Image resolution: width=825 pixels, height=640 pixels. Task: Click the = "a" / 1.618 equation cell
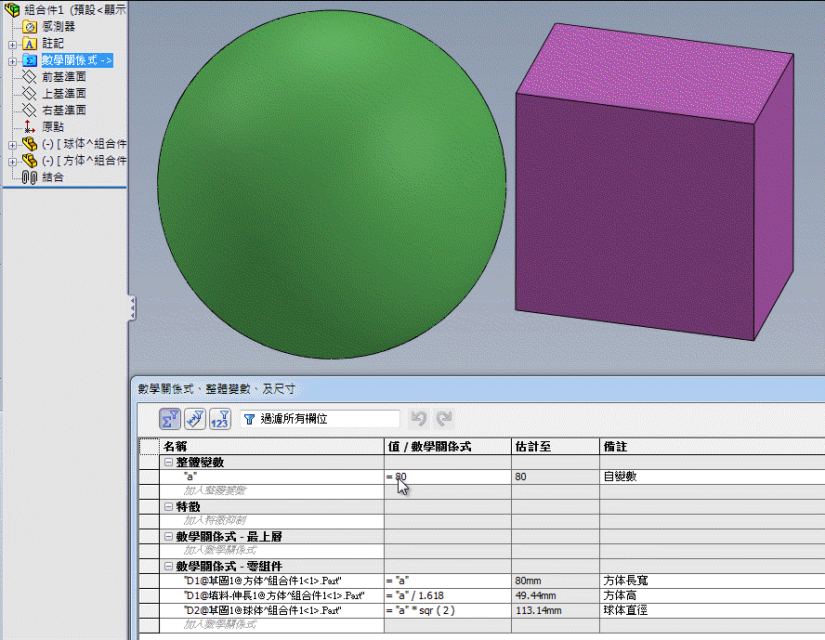click(448, 595)
